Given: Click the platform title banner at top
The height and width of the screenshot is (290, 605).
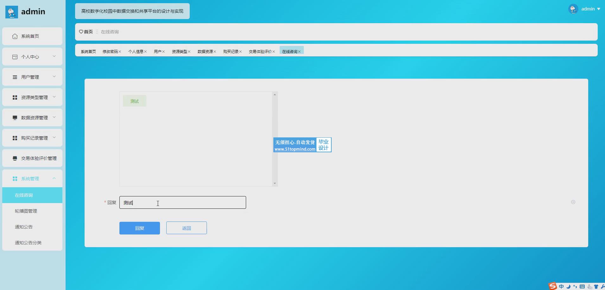Looking at the screenshot, I should (x=132, y=11).
